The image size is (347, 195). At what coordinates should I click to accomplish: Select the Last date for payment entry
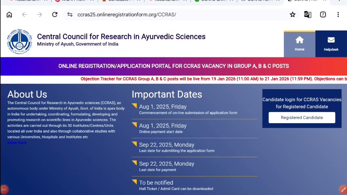coord(195,166)
